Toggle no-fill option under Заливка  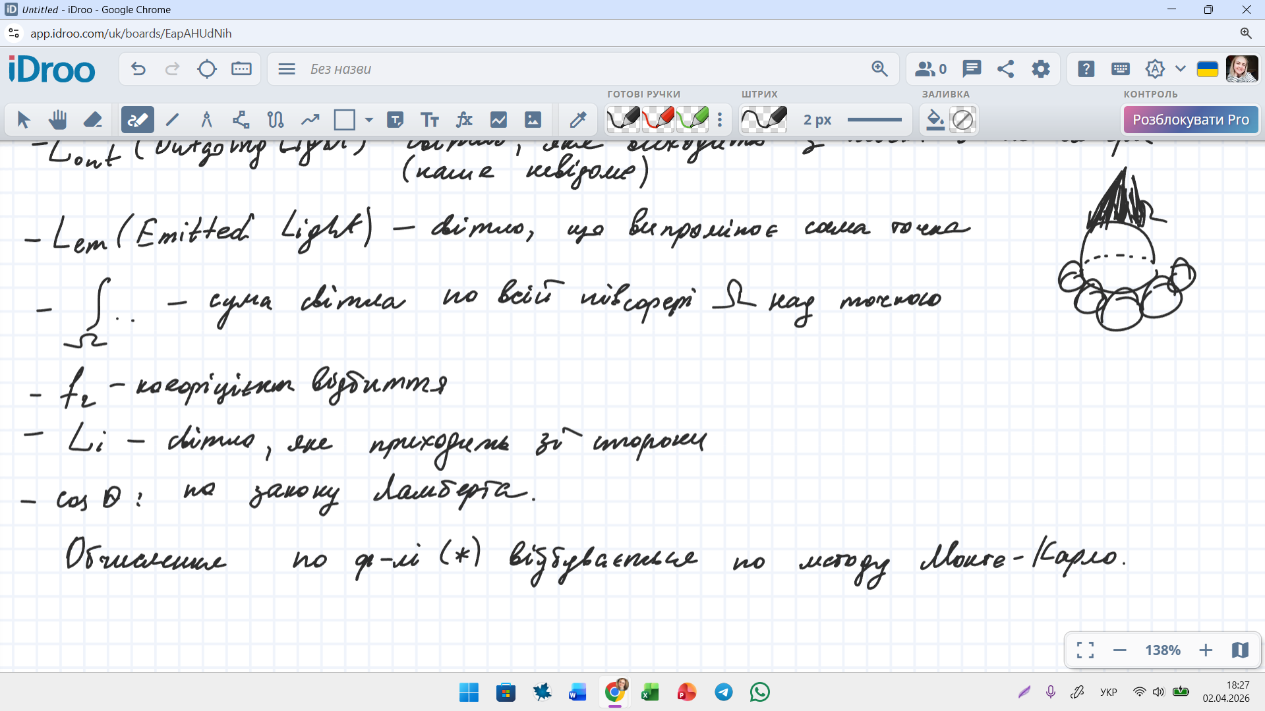tap(962, 120)
